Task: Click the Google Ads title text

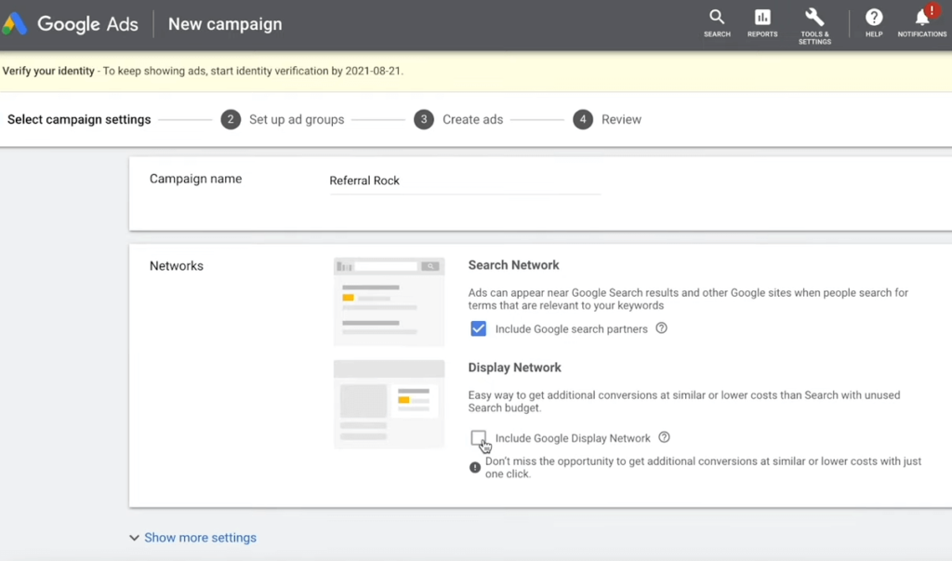Action: coord(88,23)
